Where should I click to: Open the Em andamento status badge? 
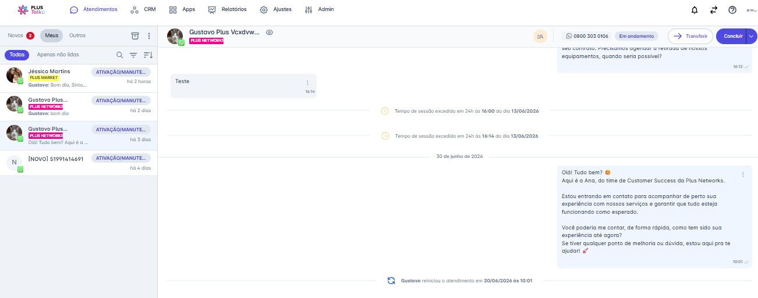tap(636, 36)
